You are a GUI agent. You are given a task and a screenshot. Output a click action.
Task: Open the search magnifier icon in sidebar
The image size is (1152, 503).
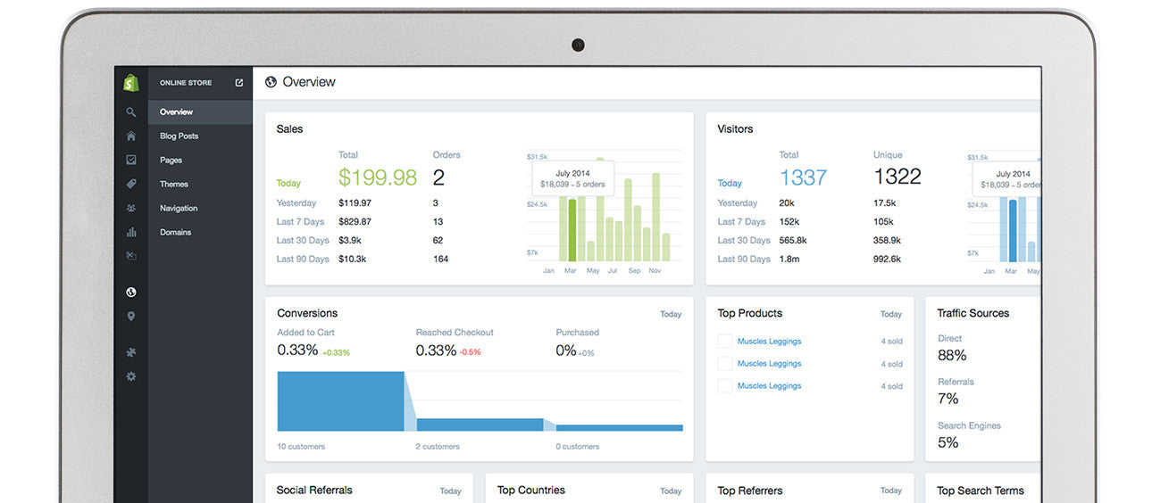click(x=131, y=112)
